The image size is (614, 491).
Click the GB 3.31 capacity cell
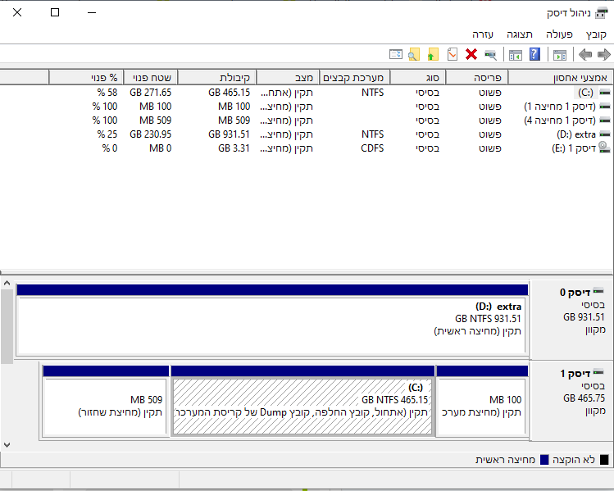coord(234,148)
